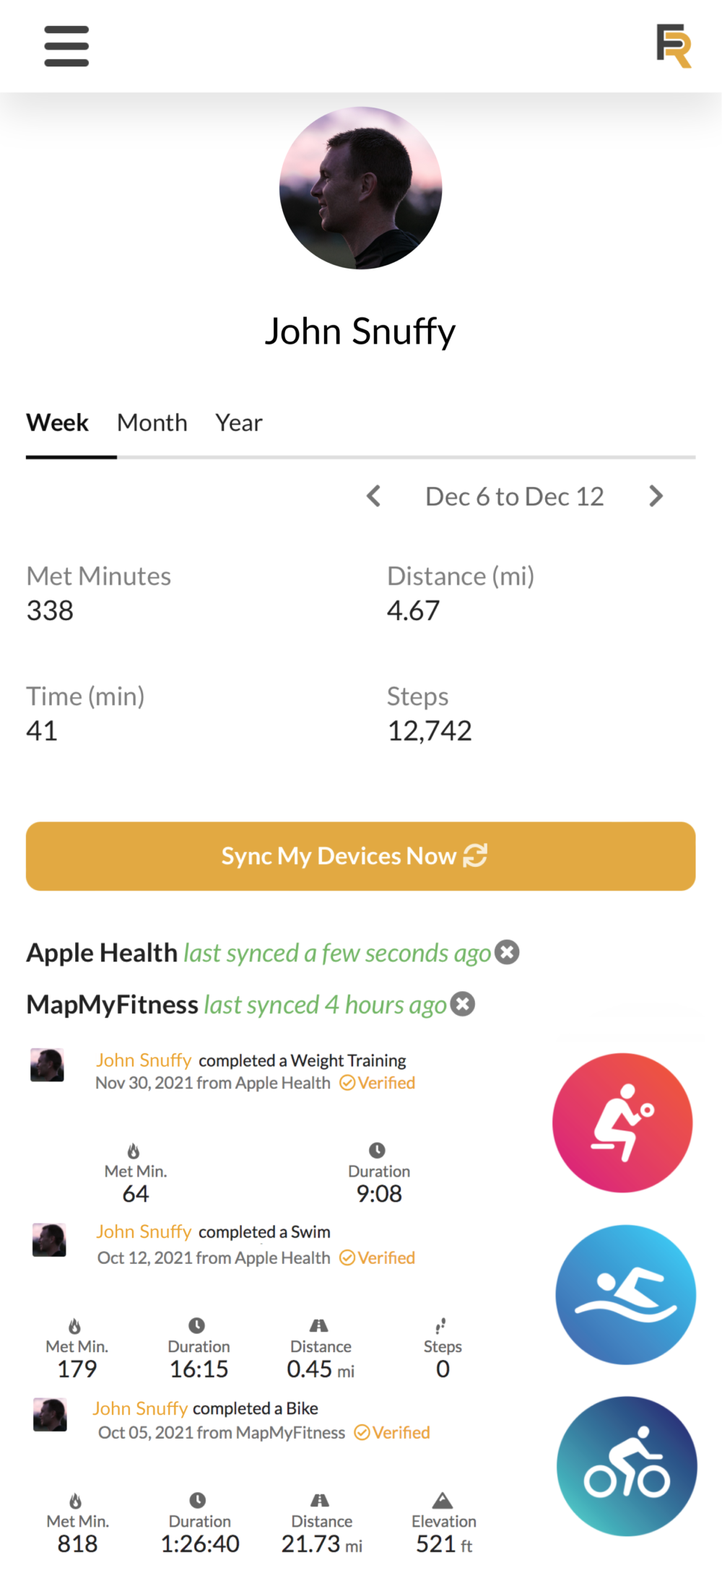
Task: Click the Dec 6 to Dec 12 date range
Action: [x=514, y=497]
